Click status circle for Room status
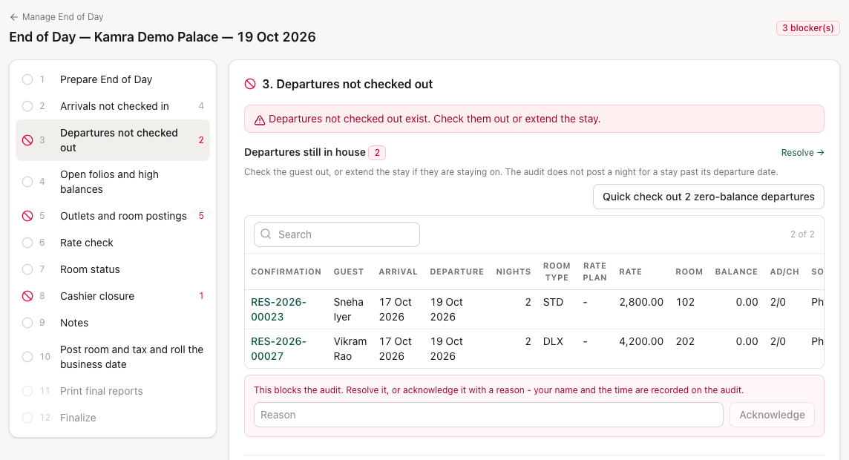Viewport: 849px width, 460px height. click(27, 269)
